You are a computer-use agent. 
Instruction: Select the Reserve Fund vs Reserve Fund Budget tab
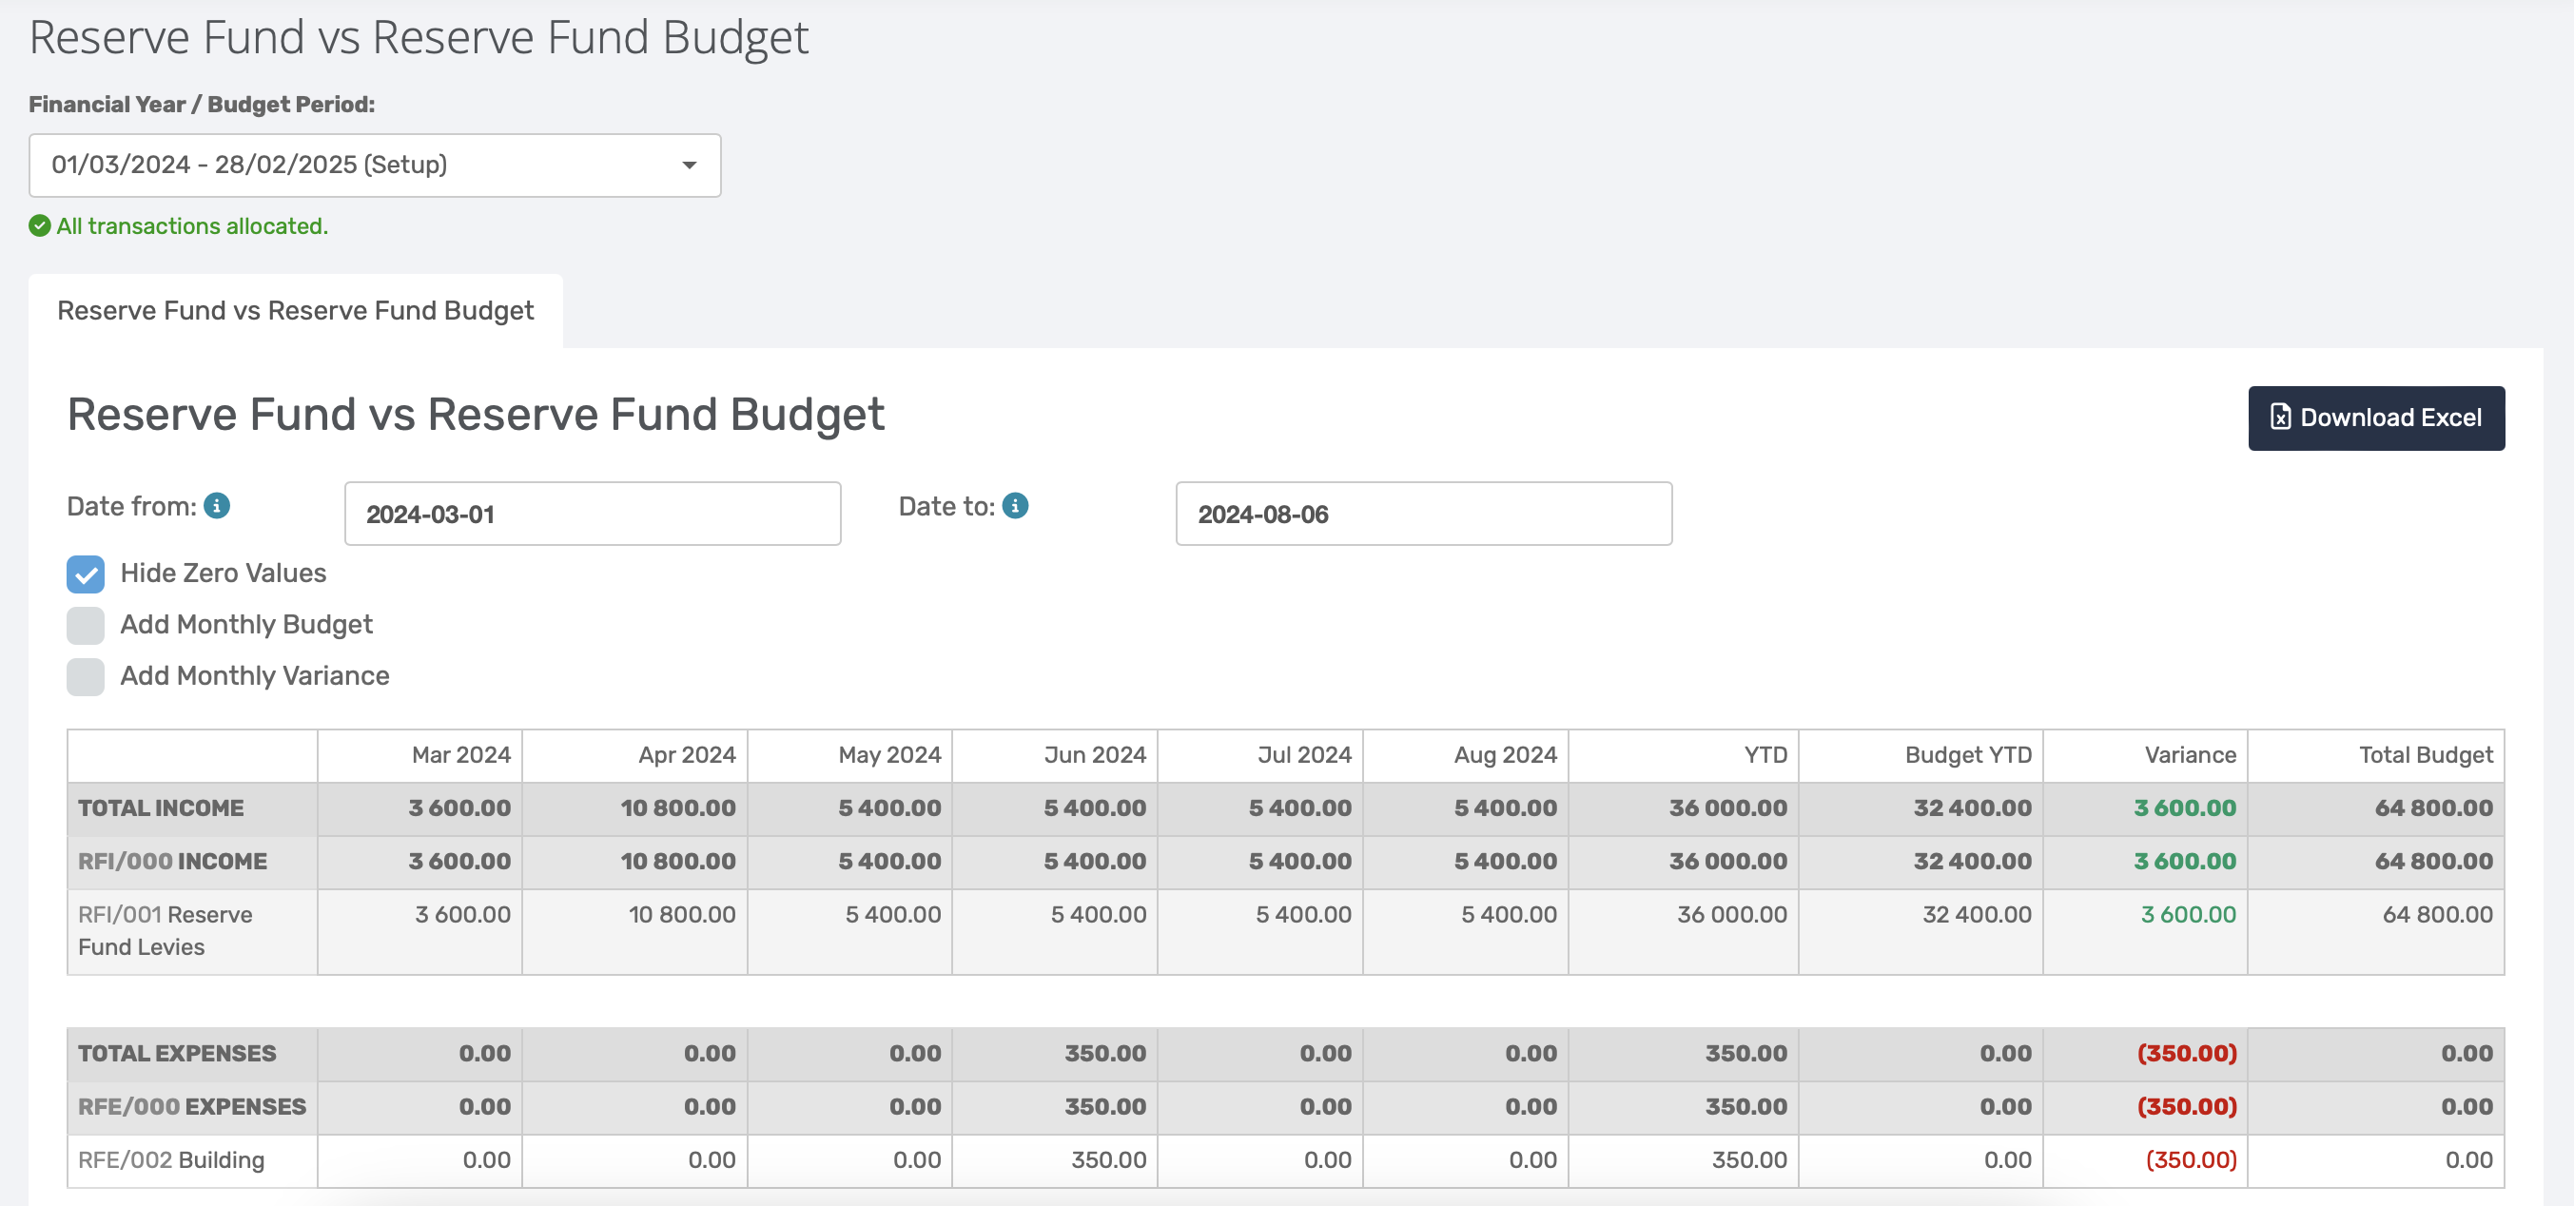295,311
